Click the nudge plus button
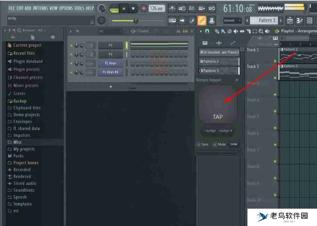317x226 pixels. [226, 131]
